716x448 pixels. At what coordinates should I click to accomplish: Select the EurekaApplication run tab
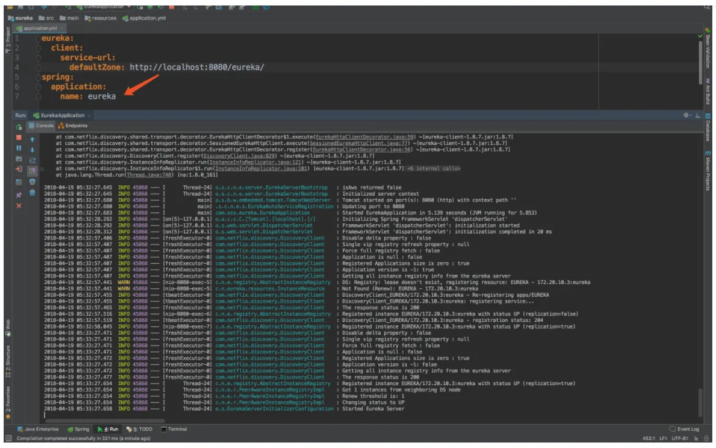pyautogui.click(x=59, y=115)
